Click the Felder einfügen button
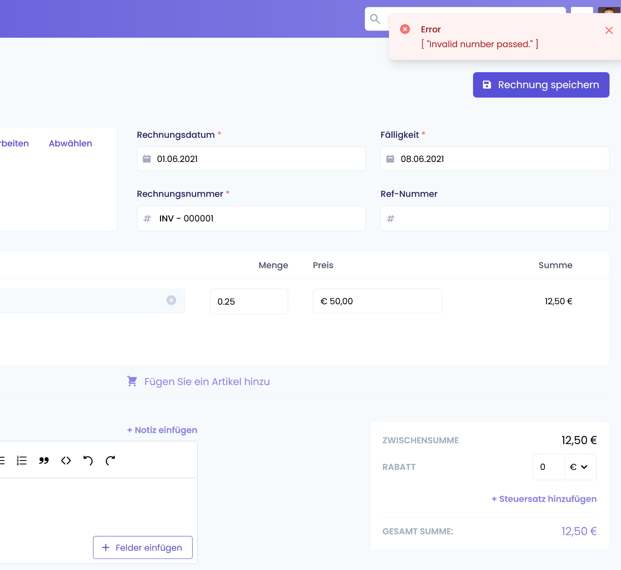 [x=143, y=547]
